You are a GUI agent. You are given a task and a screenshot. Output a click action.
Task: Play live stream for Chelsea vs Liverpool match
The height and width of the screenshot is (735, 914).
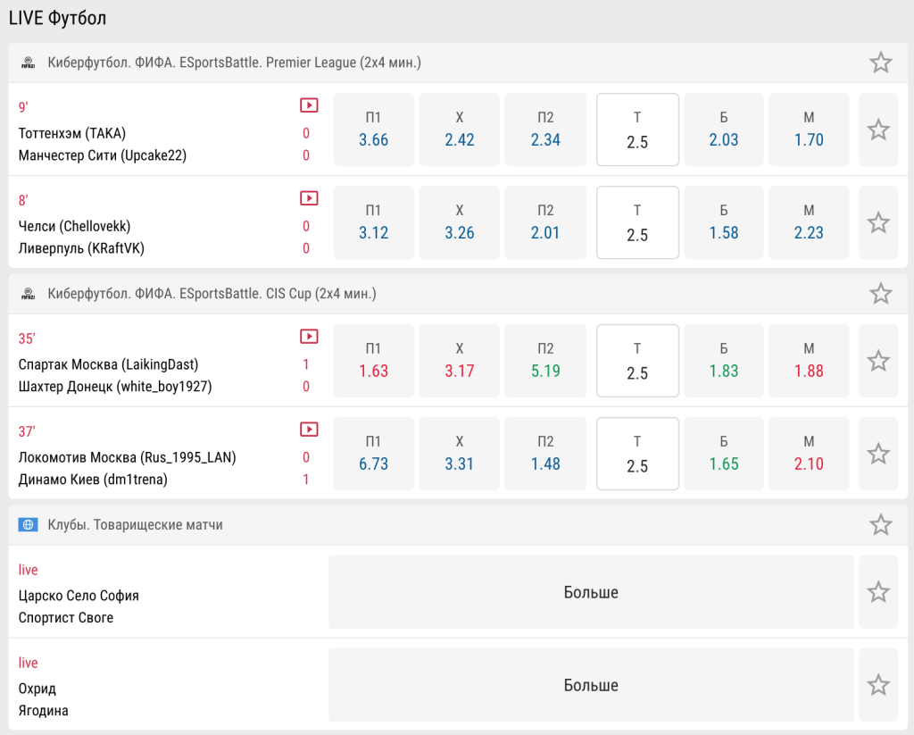pos(309,198)
